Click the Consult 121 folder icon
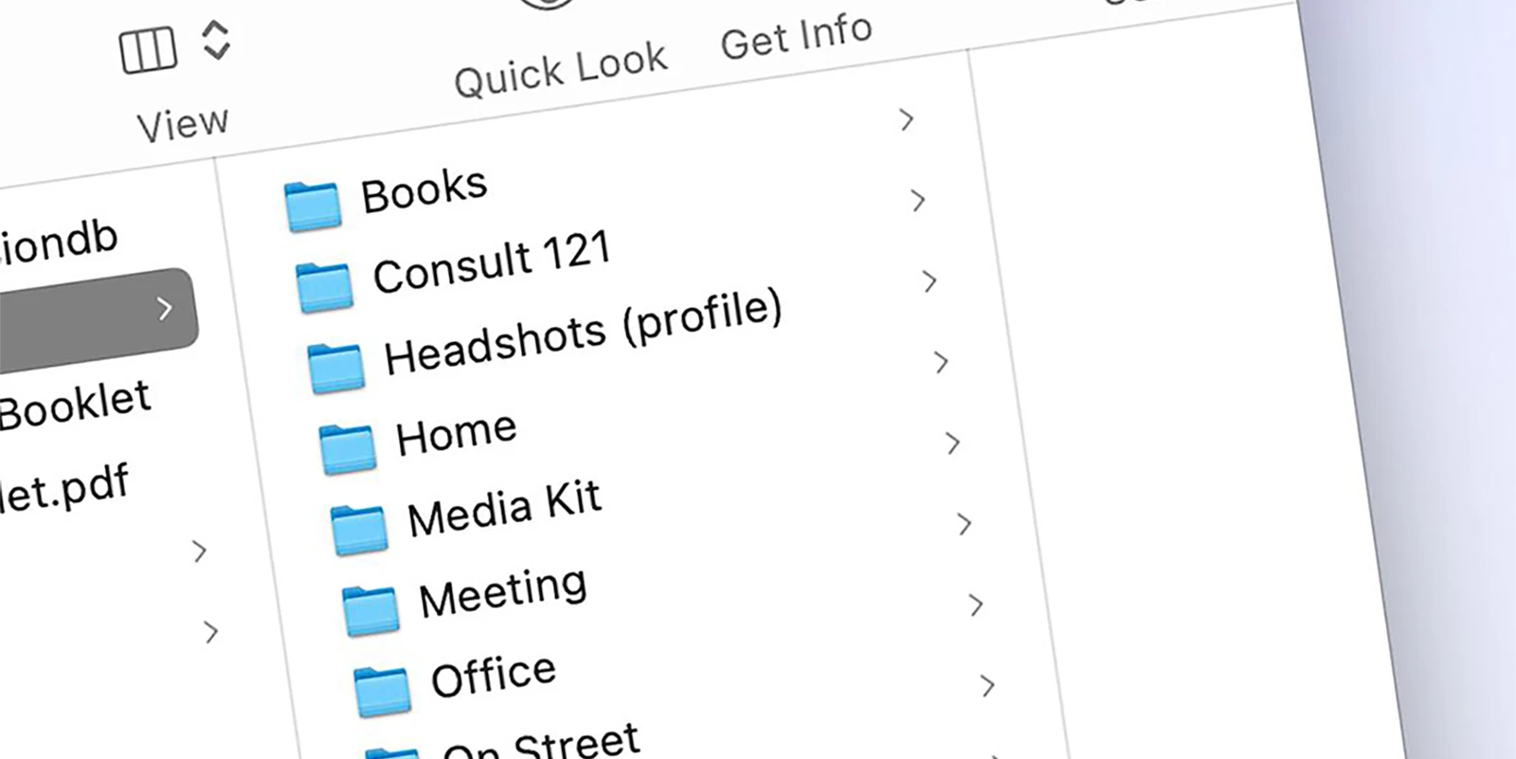 (326, 285)
